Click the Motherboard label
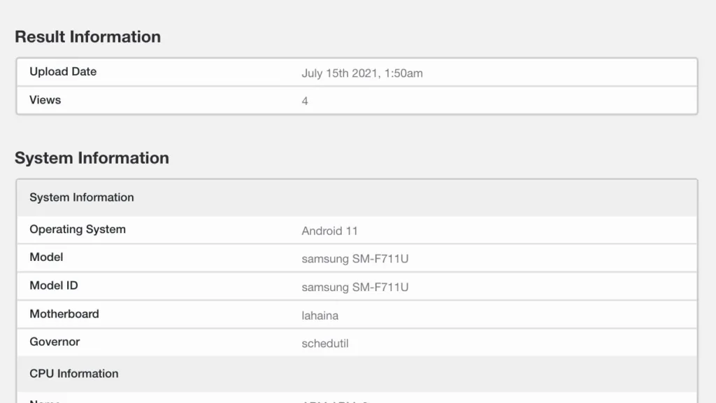This screenshot has height=403, width=716. coord(64,314)
